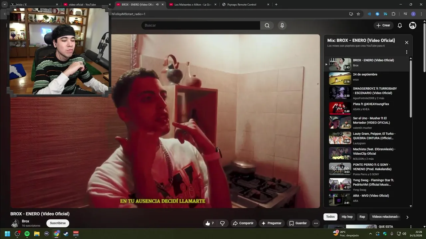Open the Brox channel avatar
Viewport: 426px width, 239px height.
[15, 223]
